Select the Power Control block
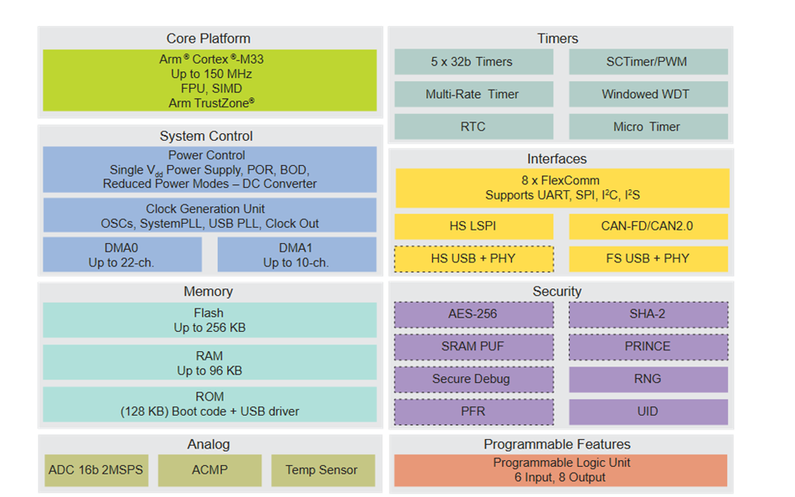Viewport: 795px width, 497px height. [x=209, y=169]
